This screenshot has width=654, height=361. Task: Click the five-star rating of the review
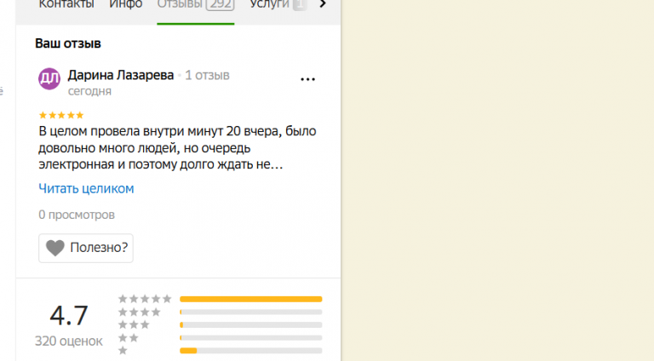click(61, 115)
